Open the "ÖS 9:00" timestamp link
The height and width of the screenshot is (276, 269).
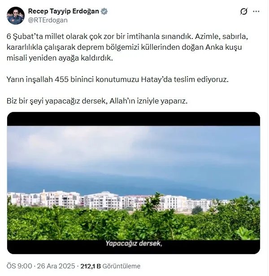[x=19, y=266]
